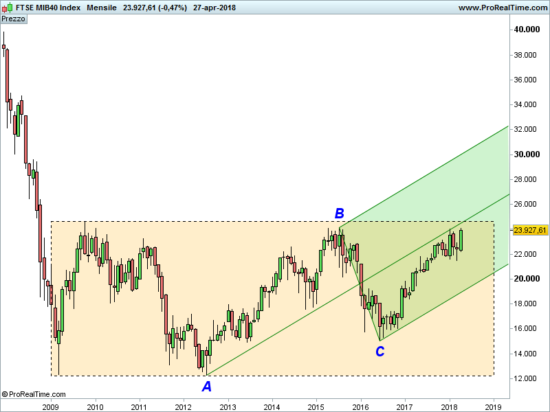Click the 2014 label on time axis
Image resolution: width=550 pixels, height=412 pixels.
(x=272, y=407)
